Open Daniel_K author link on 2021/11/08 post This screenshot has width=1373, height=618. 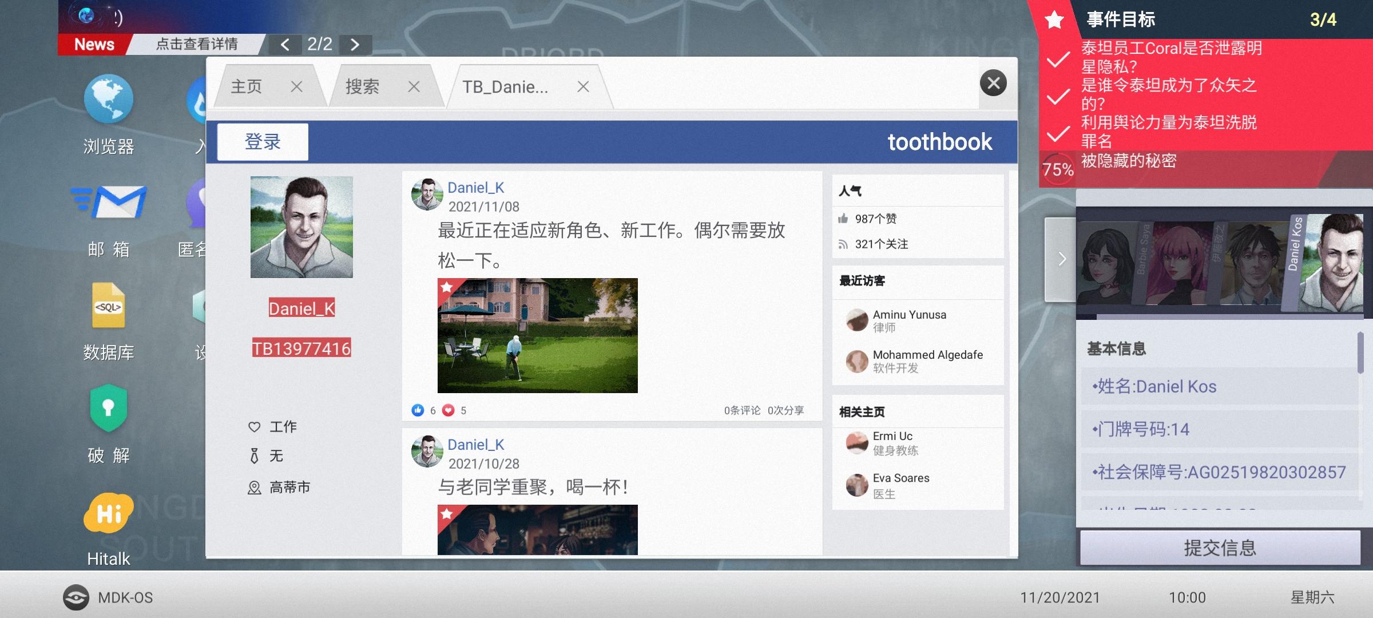(x=475, y=188)
